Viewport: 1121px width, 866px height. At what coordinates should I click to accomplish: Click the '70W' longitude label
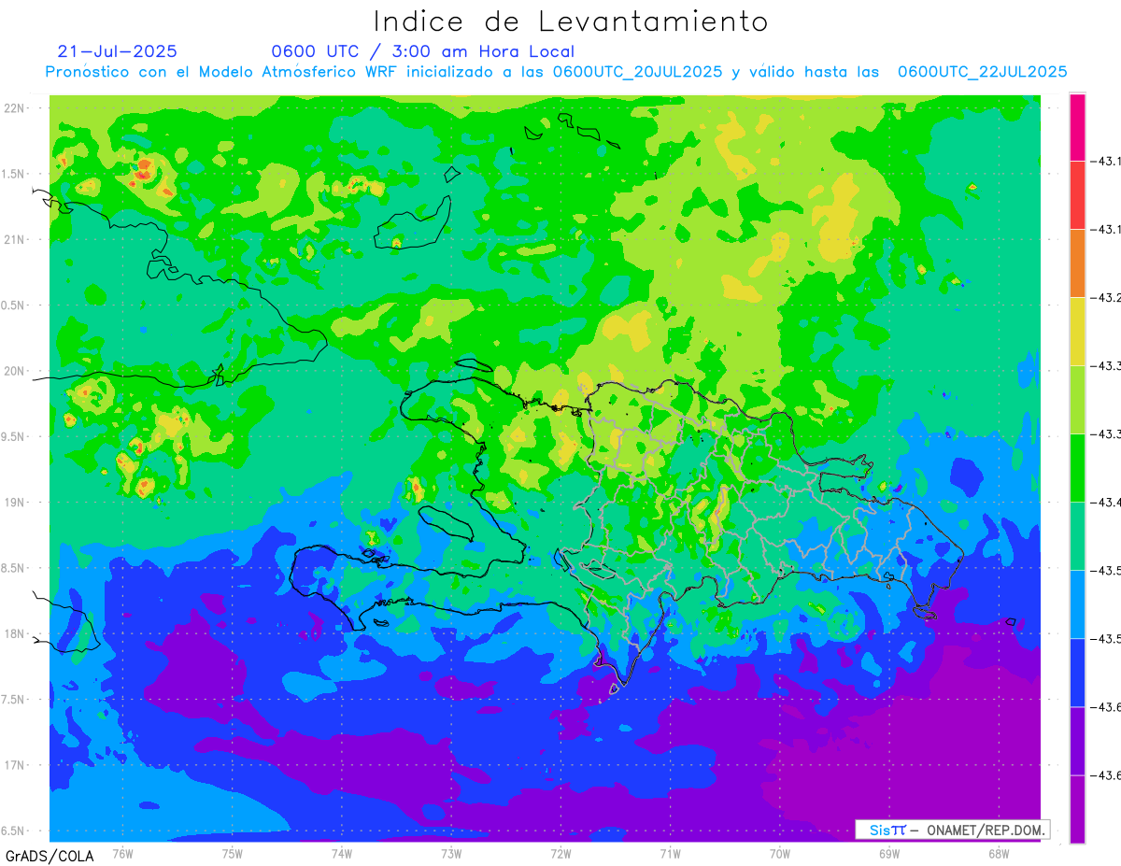click(780, 853)
